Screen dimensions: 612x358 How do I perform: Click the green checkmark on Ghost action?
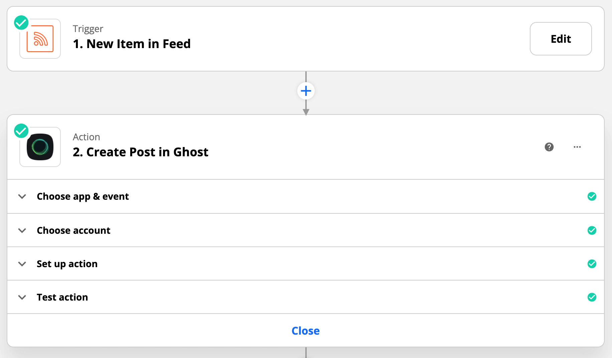21,131
